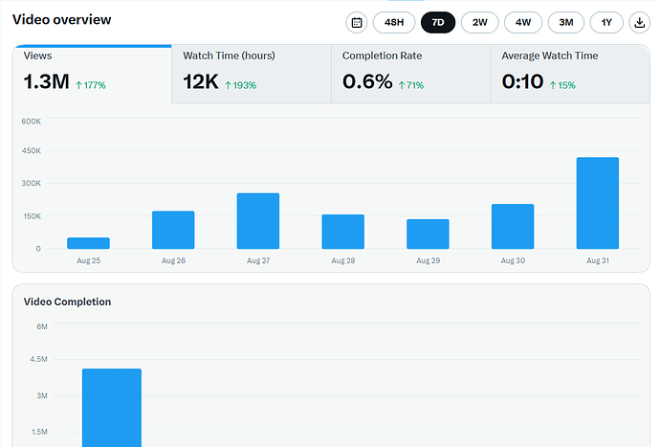Download the video overview data

click(639, 22)
